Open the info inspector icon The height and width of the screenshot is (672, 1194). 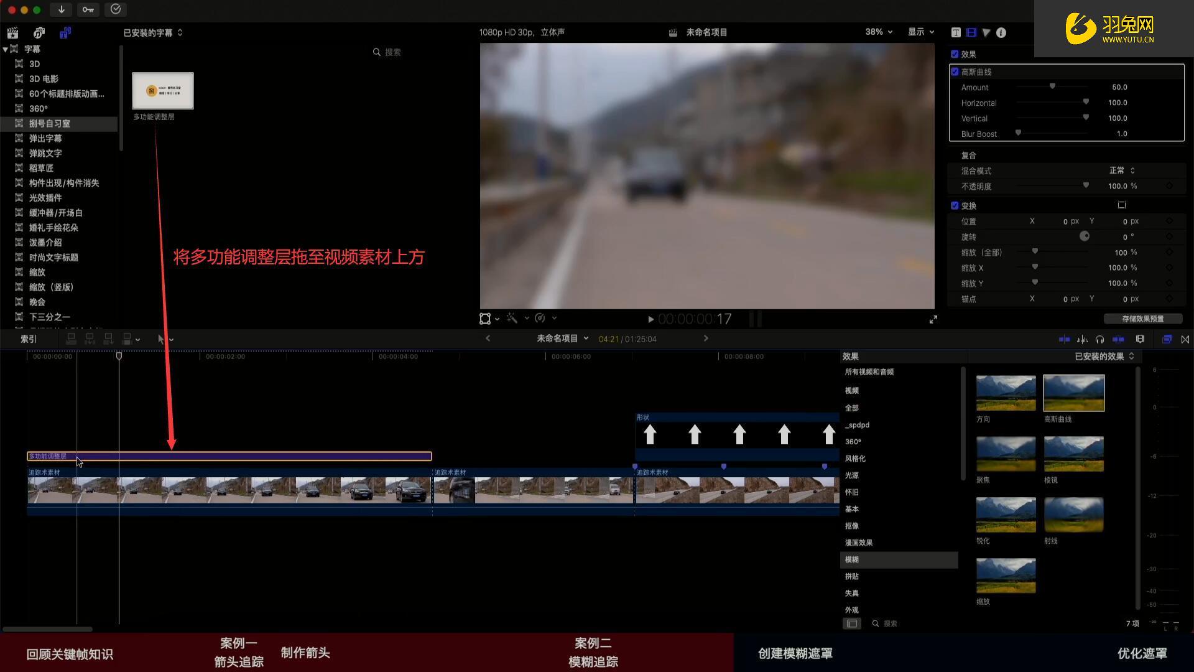pos(1001,32)
